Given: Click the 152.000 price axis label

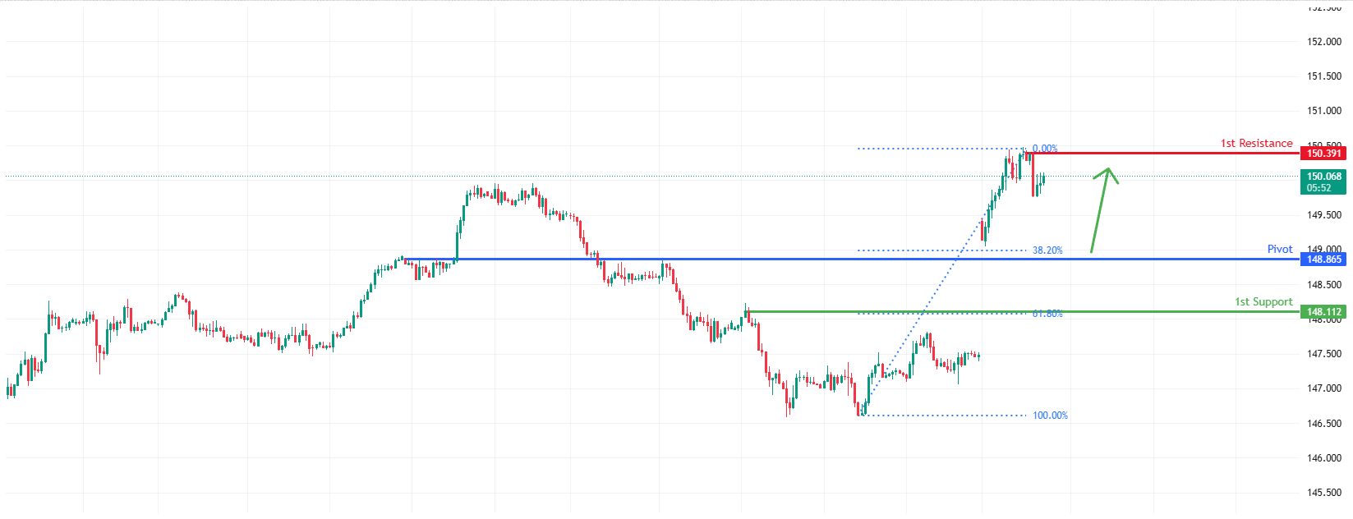Looking at the screenshot, I should pyautogui.click(x=1323, y=42).
